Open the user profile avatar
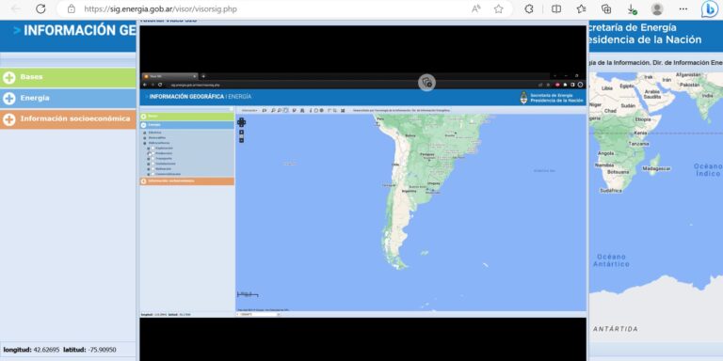The height and width of the screenshot is (361, 723). point(657,8)
